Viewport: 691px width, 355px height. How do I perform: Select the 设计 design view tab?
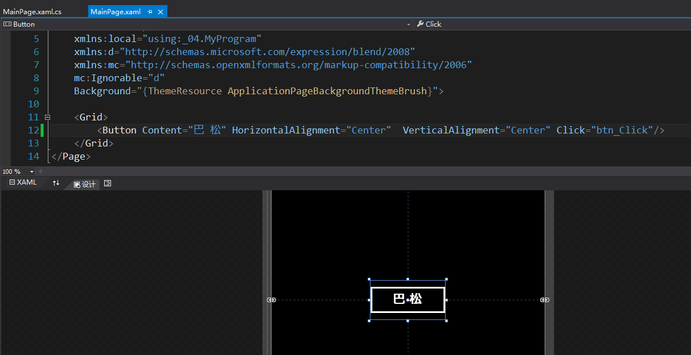point(85,184)
